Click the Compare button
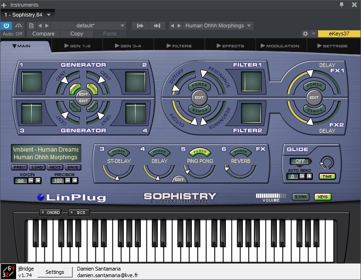361x280 pixels. 43,34
